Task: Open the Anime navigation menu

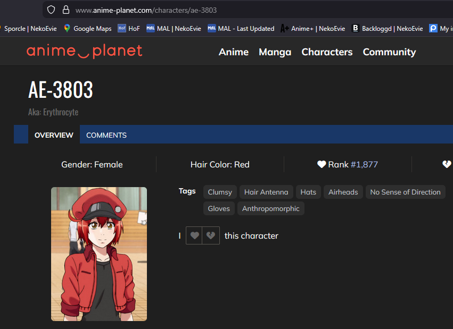Action: 234,52
